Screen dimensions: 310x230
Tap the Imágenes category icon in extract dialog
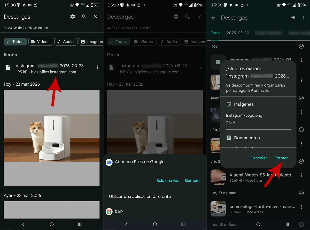pyautogui.click(x=229, y=104)
